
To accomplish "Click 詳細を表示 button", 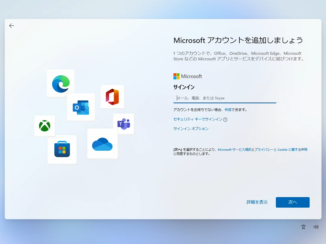I will pos(257,202).
